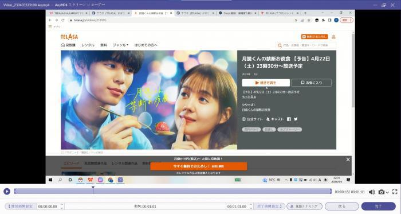The width and height of the screenshot is (401, 214).
Task: Select the 見放題 home nav item in recording
Action: pyautogui.click(x=68, y=45)
